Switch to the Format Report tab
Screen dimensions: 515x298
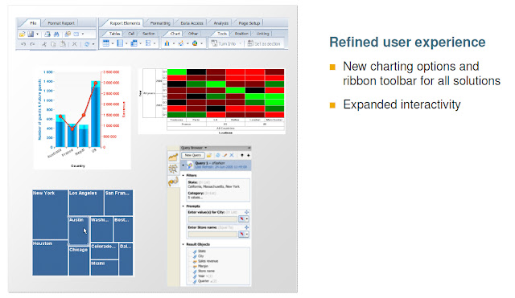[x=61, y=23]
